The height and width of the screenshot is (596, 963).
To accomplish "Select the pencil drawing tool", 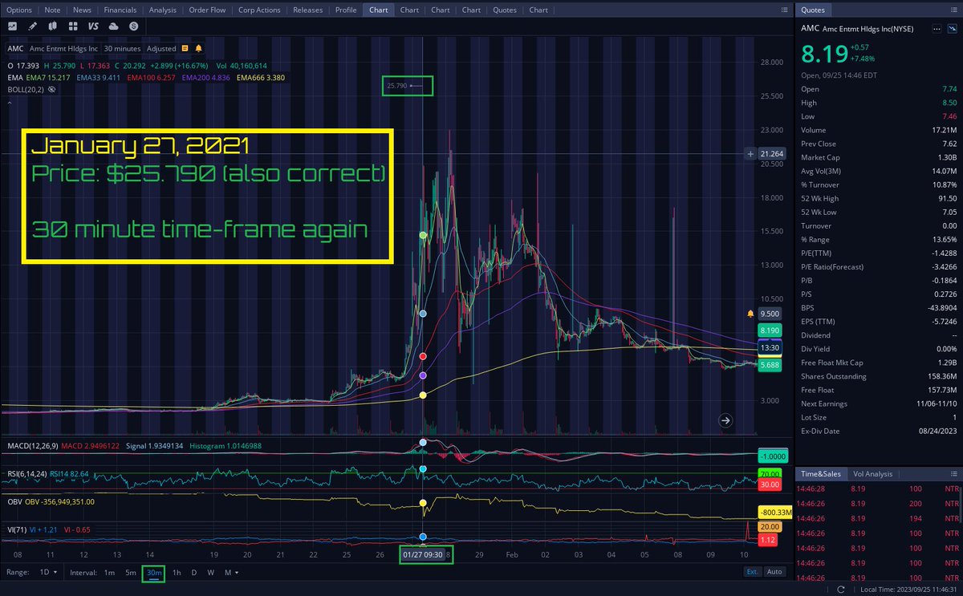I will coord(34,26).
